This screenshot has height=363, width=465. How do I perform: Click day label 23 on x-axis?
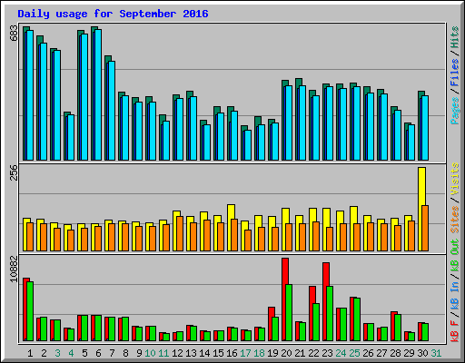click(x=327, y=353)
